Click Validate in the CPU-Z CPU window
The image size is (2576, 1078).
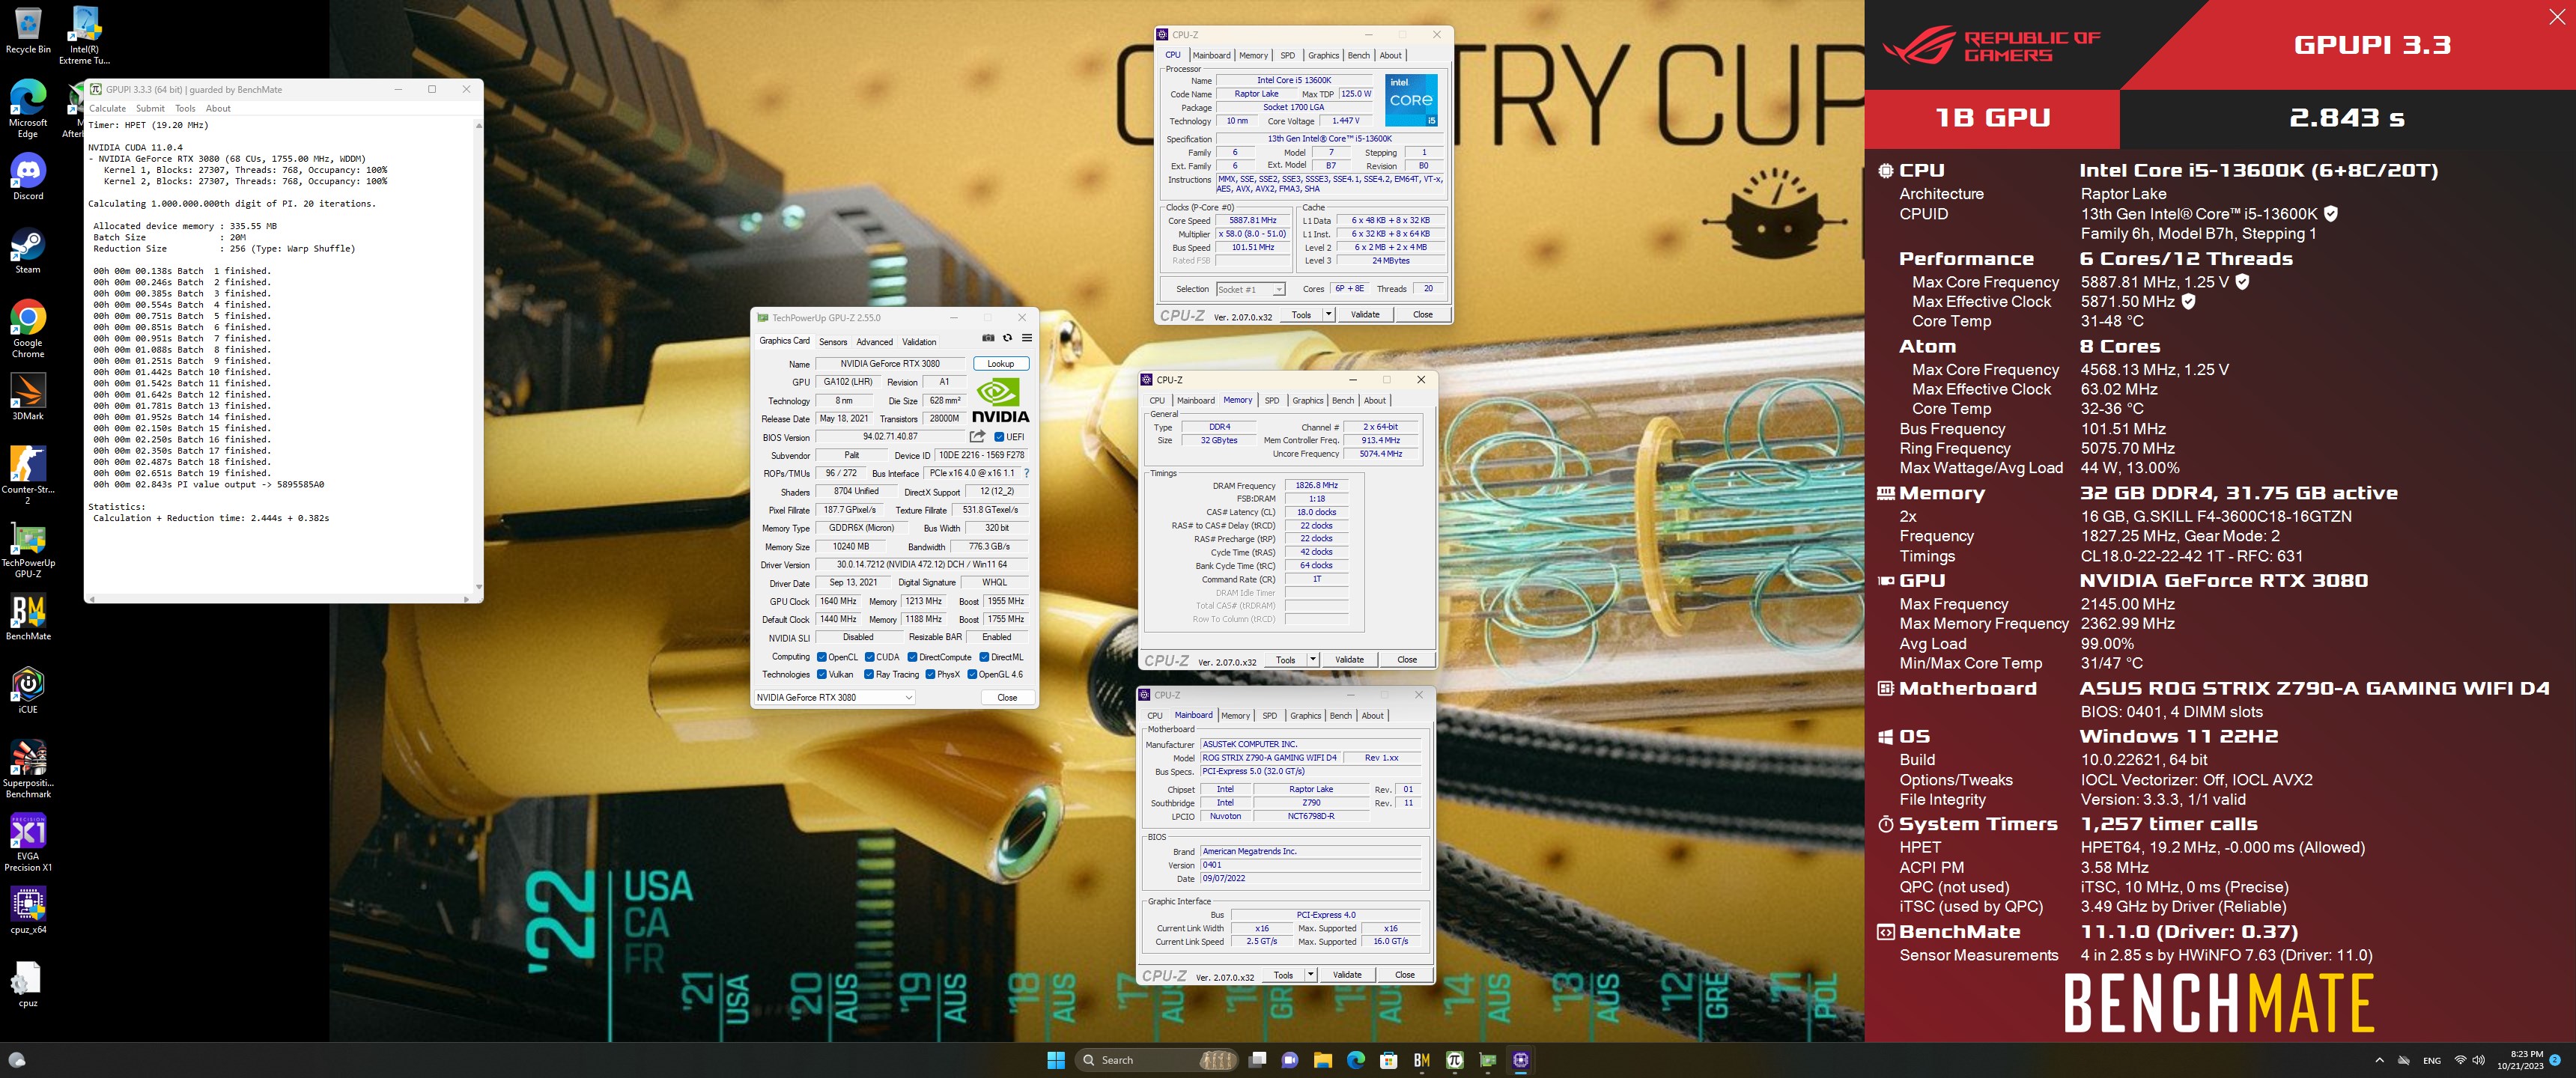tap(1365, 314)
